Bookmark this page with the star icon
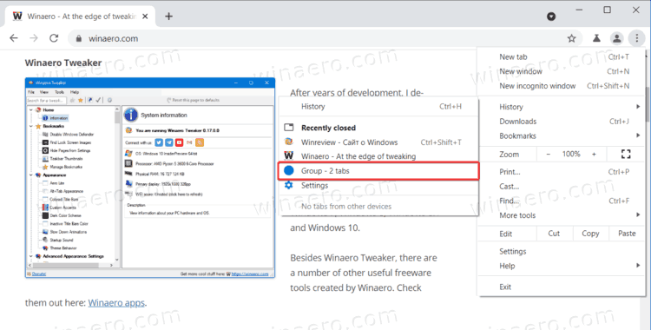 click(572, 38)
